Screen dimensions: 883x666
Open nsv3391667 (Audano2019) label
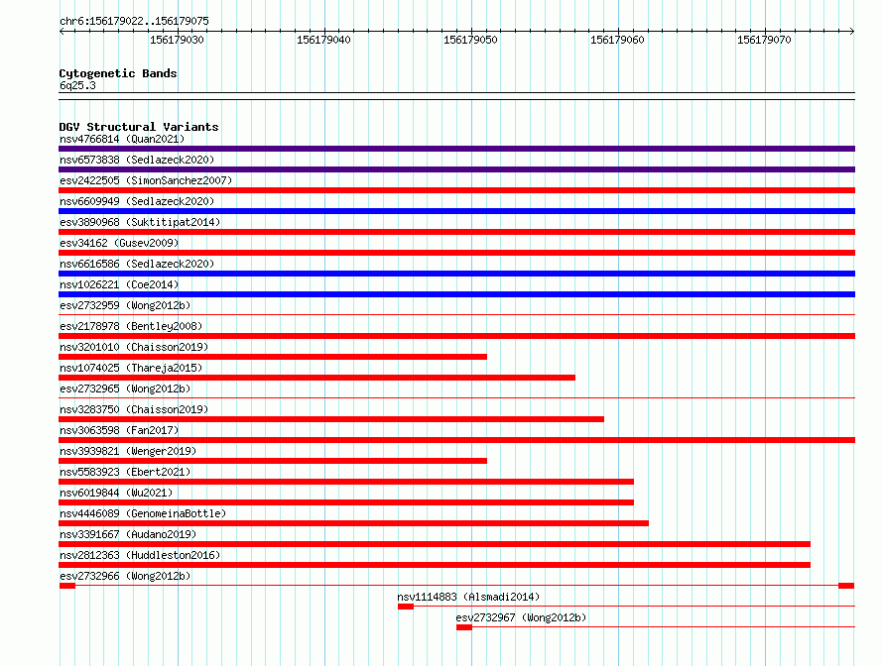pyautogui.click(x=128, y=534)
